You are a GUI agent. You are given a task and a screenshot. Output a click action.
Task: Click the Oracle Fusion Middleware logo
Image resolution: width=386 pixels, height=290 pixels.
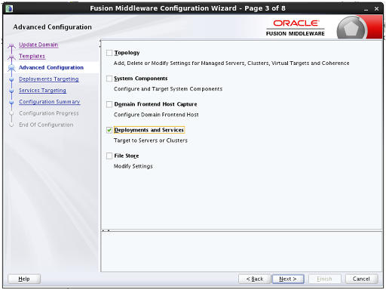click(x=296, y=28)
